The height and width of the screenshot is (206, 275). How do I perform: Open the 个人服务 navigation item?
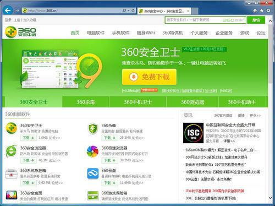coord(199,33)
